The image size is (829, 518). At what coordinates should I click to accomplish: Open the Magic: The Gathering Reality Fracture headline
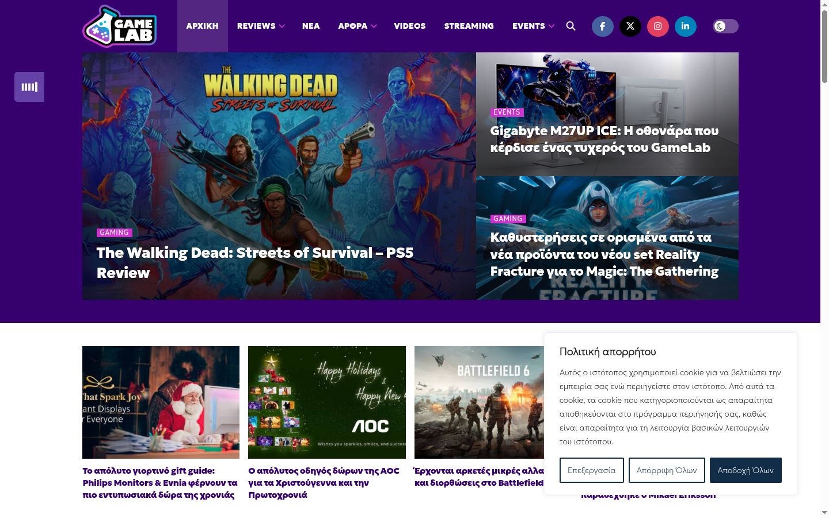pos(604,254)
